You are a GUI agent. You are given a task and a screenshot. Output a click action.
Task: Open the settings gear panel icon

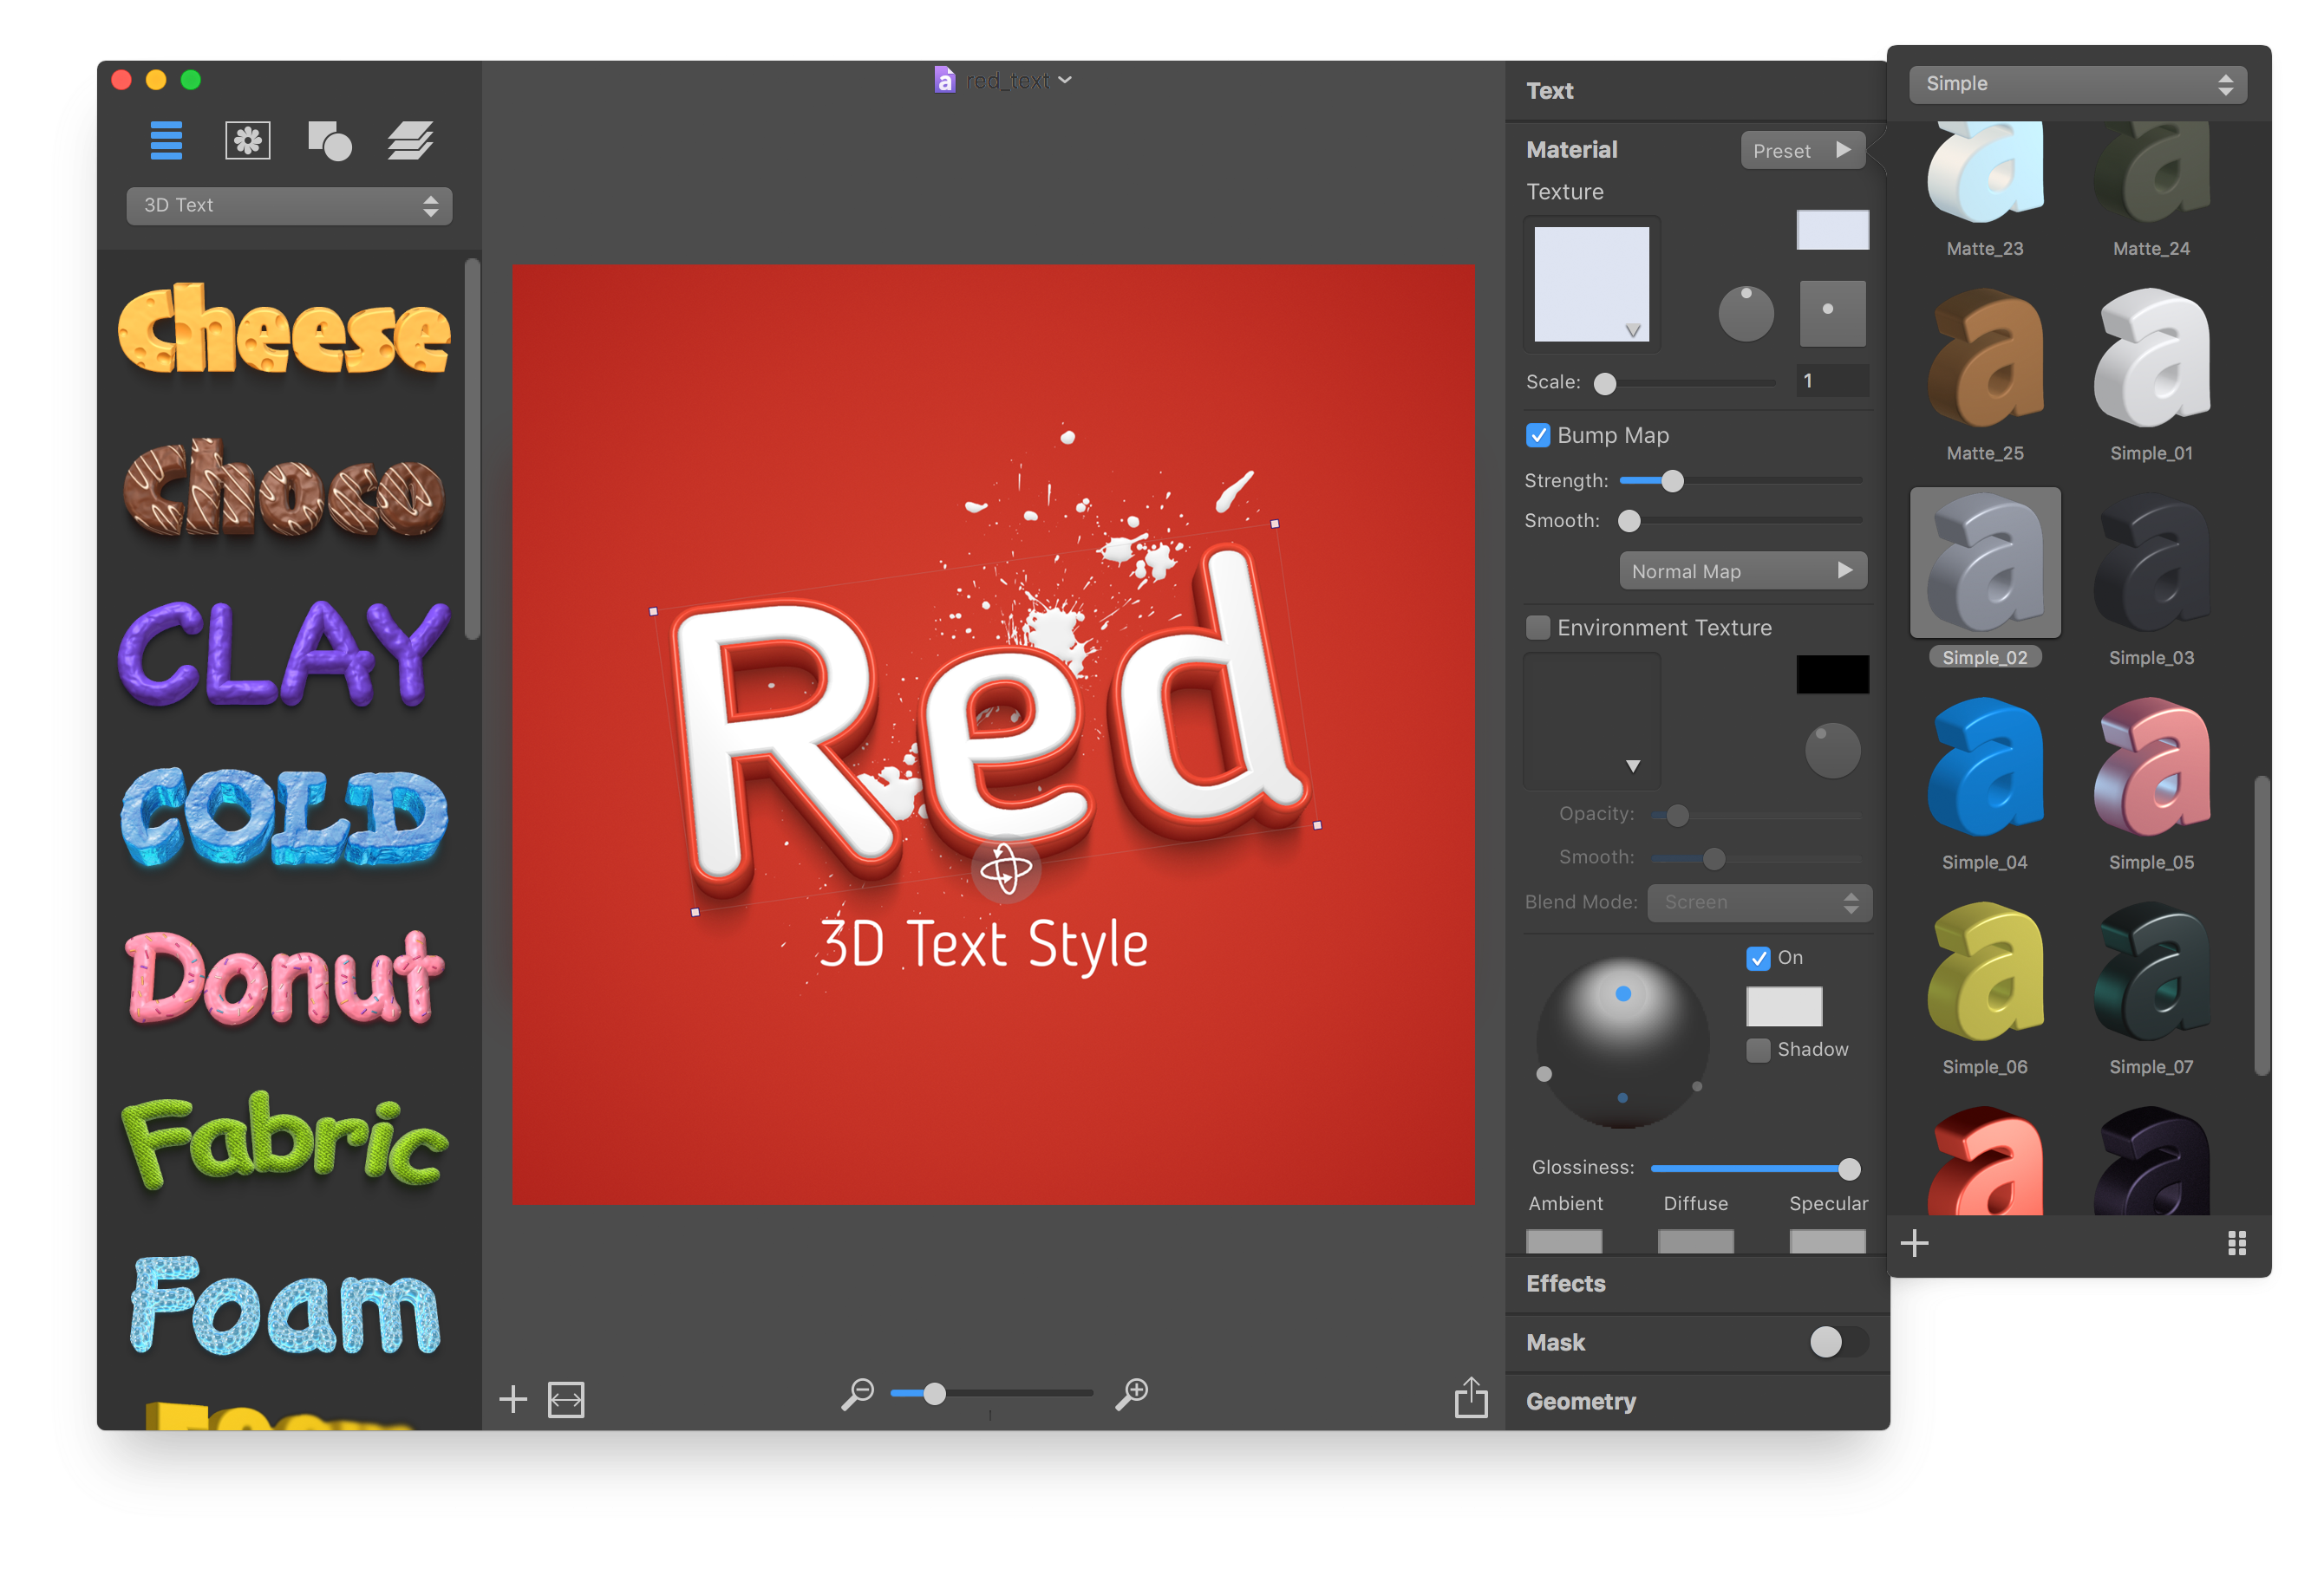click(x=247, y=140)
